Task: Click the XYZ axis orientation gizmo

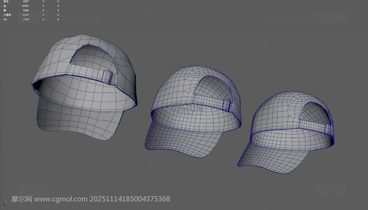Action: (4, 203)
